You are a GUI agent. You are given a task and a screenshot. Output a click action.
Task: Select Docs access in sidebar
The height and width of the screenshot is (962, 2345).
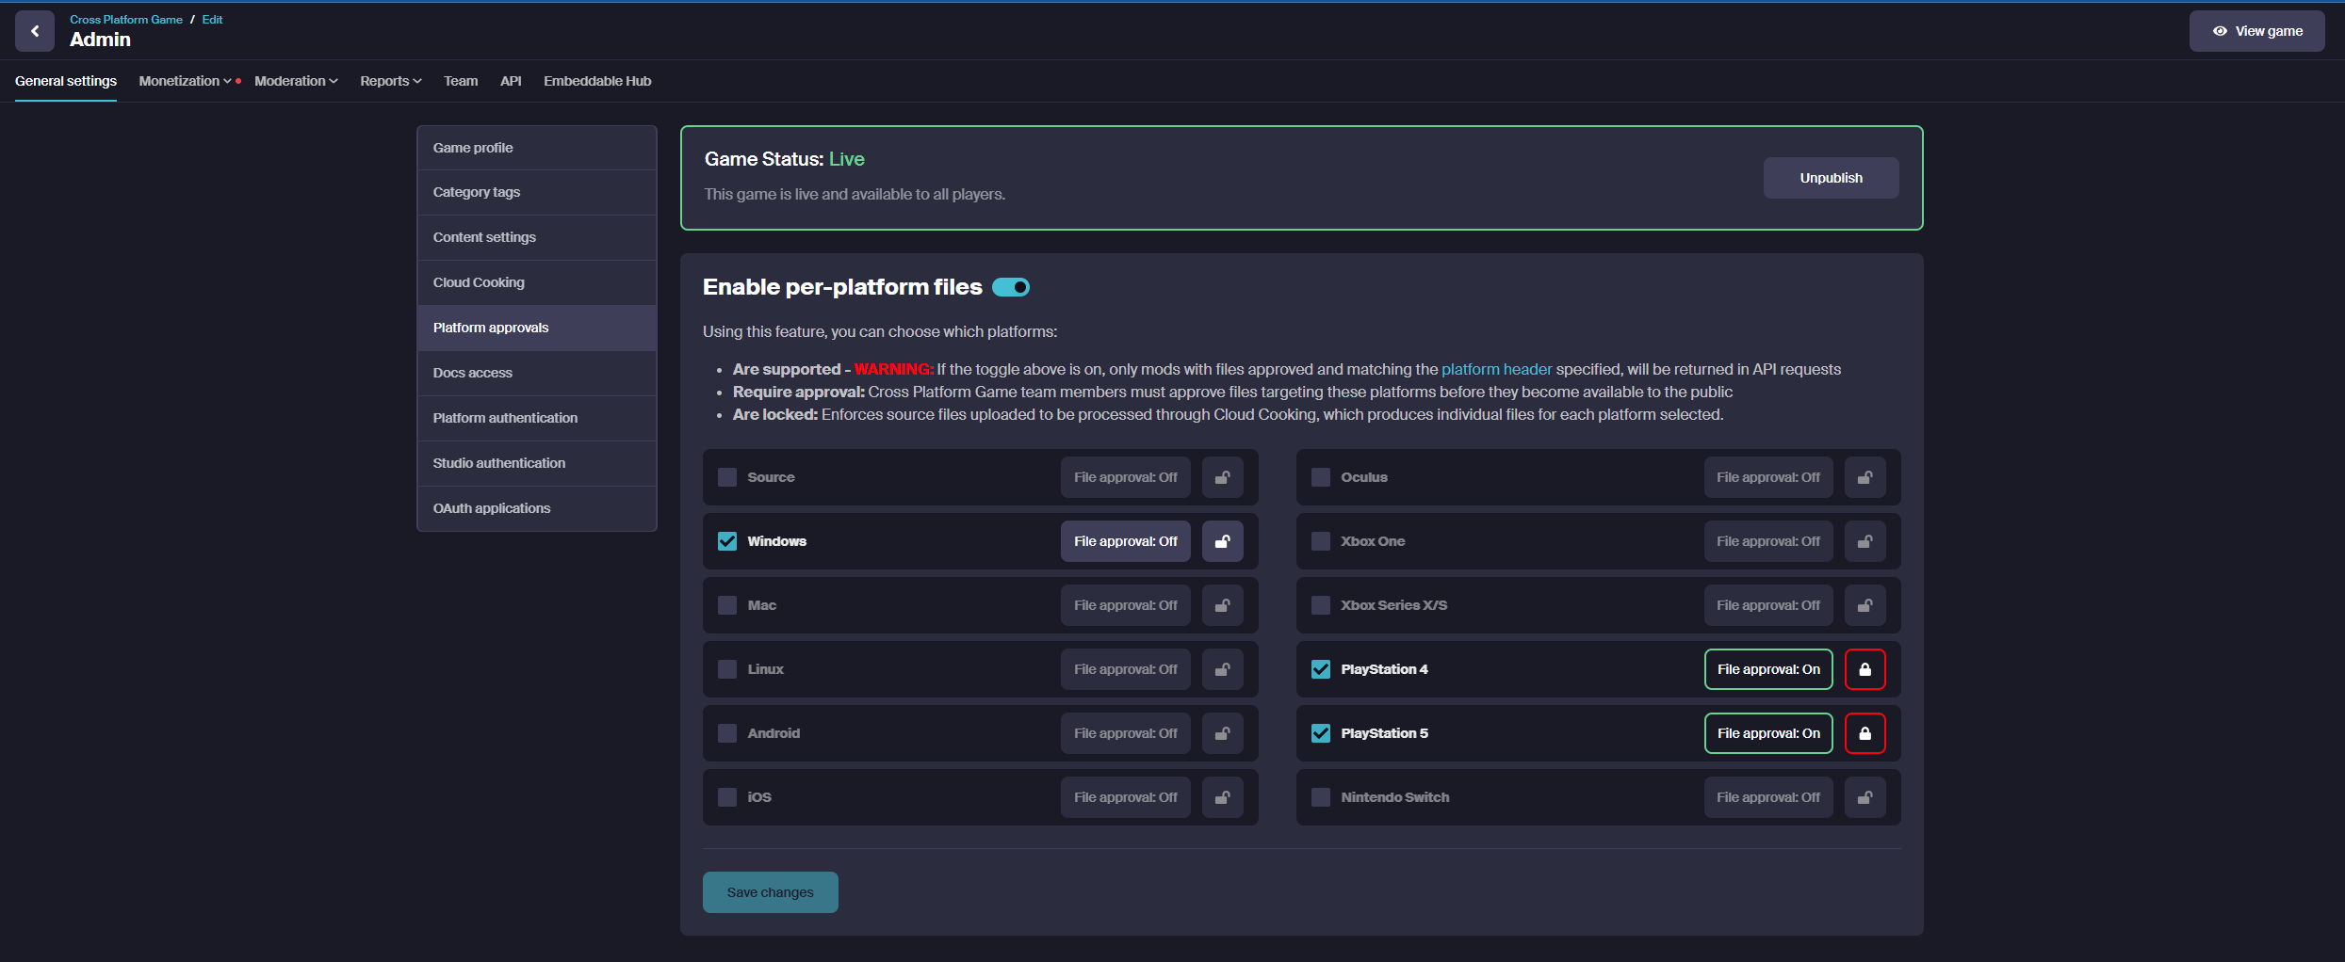point(537,373)
